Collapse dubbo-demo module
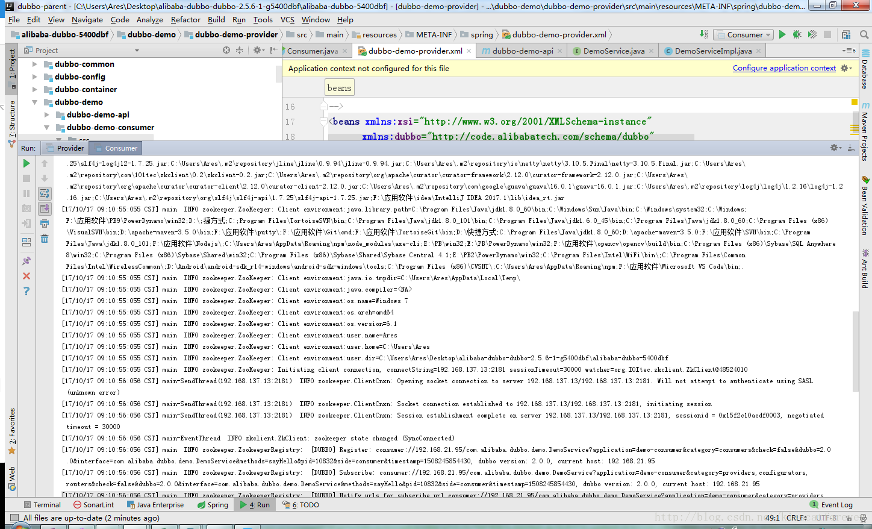The height and width of the screenshot is (529, 872). coord(34,102)
